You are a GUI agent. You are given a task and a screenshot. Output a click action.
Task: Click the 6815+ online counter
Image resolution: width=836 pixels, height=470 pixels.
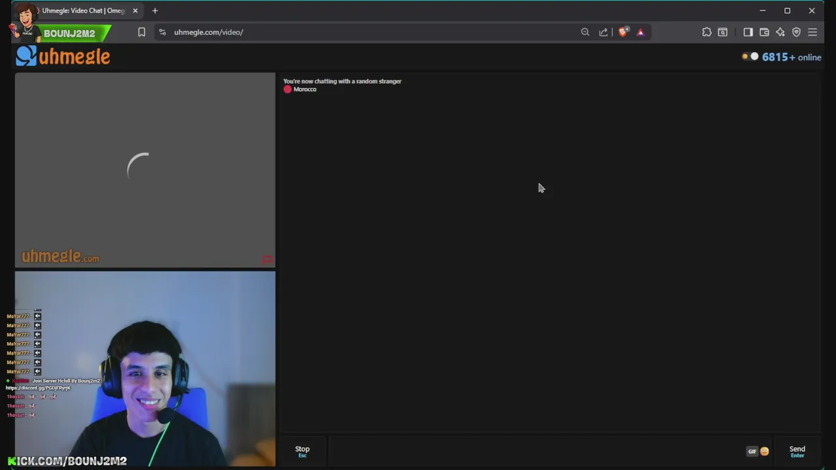coord(791,57)
